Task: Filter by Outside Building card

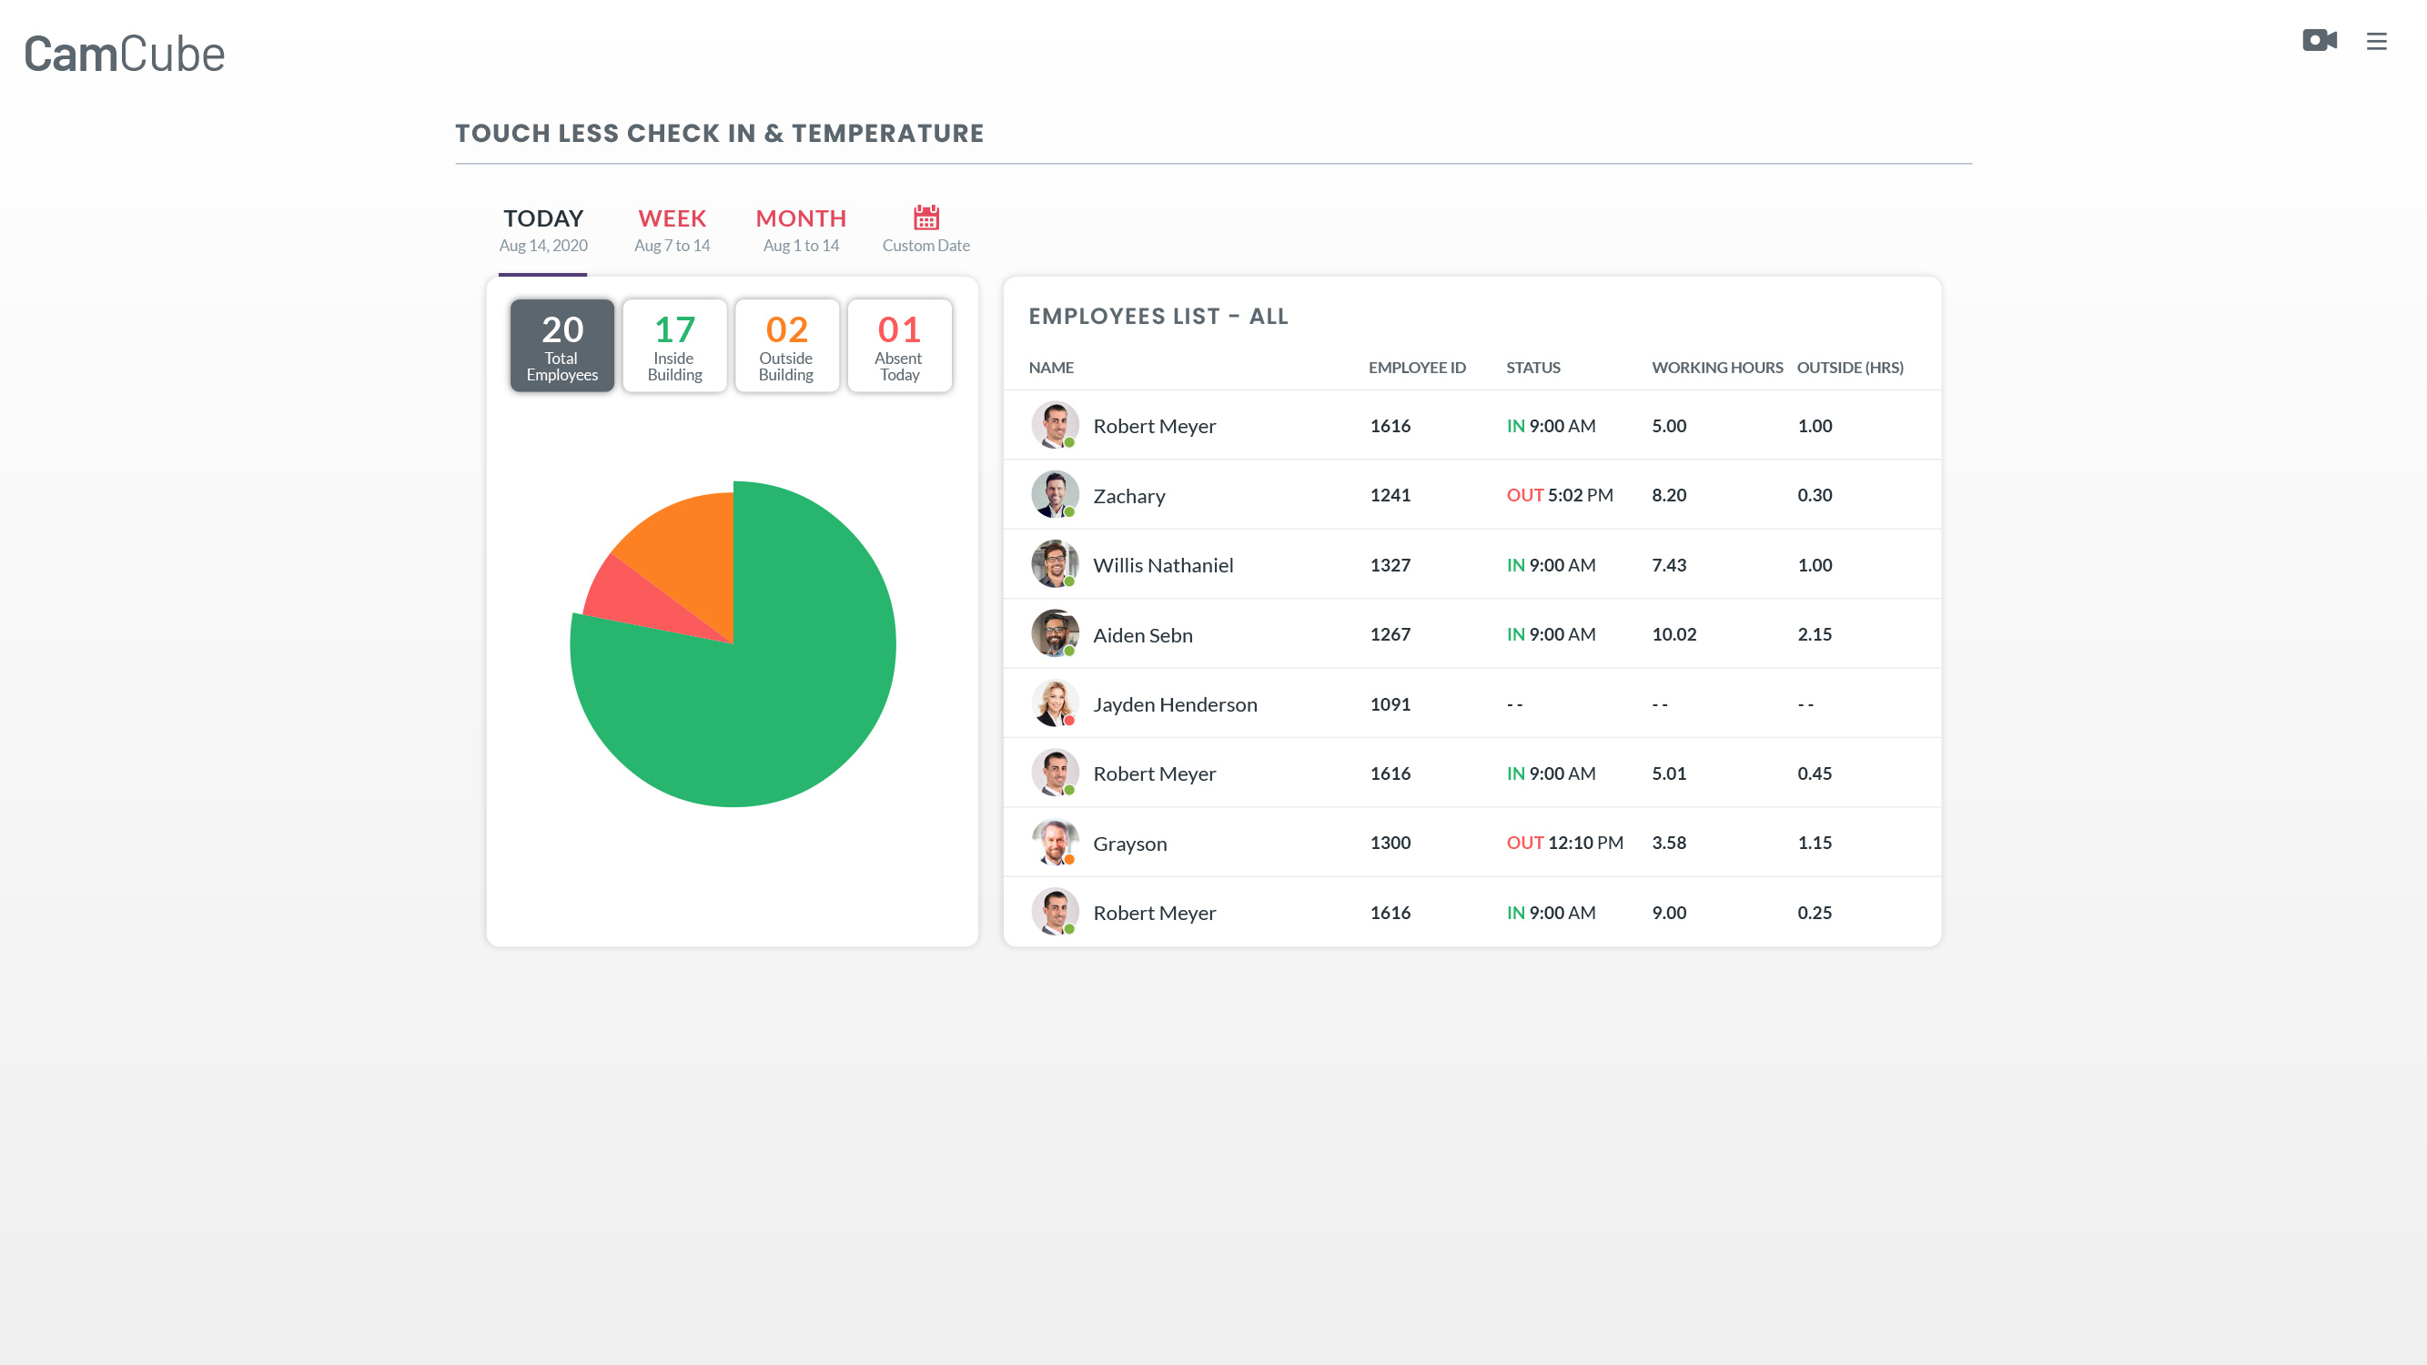Action: pyautogui.click(x=786, y=346)
